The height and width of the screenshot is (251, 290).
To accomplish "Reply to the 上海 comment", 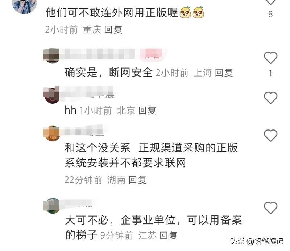I will point(224,73).
